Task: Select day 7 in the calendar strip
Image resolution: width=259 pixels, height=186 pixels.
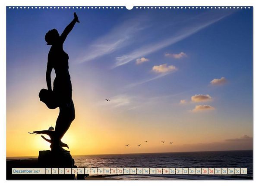Action: [x=88, y=171]
